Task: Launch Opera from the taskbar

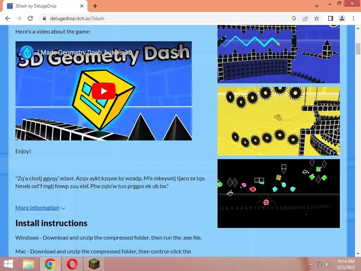Action: click(x=72, y=264)
